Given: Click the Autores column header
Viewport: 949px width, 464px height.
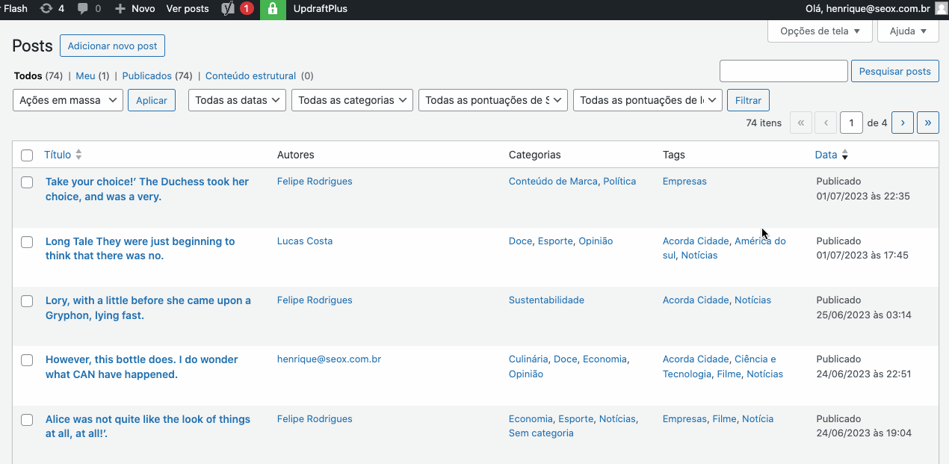Looking at the screenshot, I should click(x=296, y=155).
